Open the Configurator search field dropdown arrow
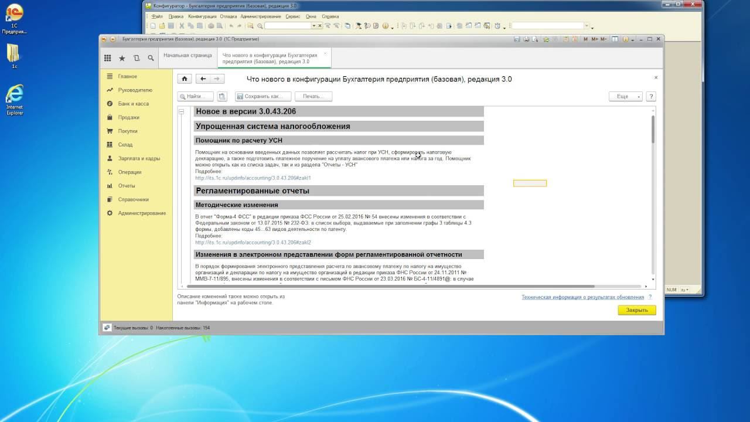The image size is (750, 422). click(314, 26)
